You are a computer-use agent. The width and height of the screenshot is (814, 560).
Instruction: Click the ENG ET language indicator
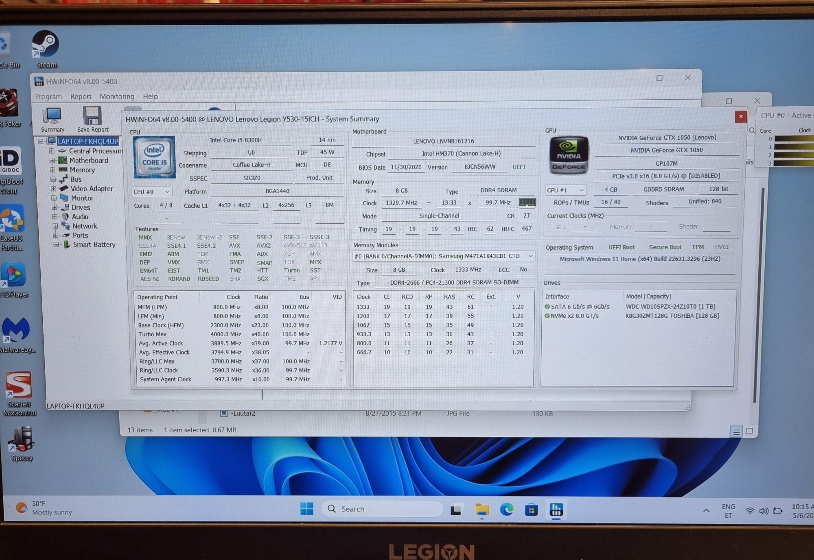pyautogui.click(x=728, y=511)
